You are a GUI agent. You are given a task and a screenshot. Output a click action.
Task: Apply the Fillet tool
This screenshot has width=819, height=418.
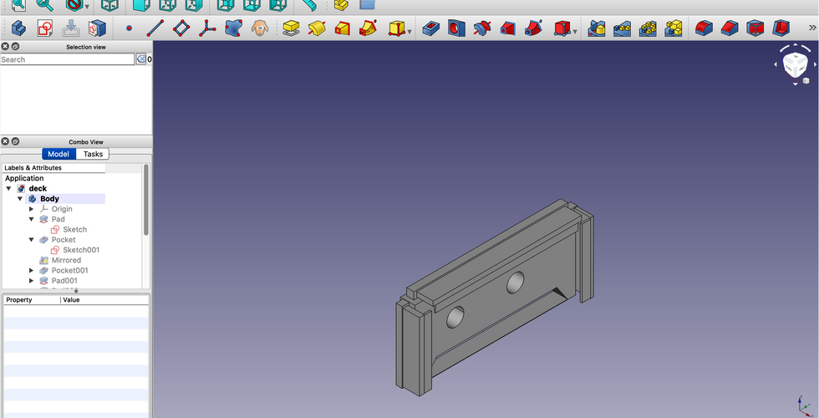point(704,28)
